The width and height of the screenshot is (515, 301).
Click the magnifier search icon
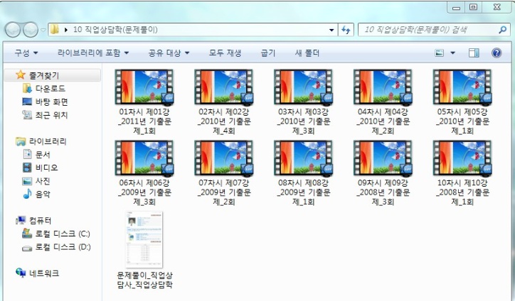tap(502, 30)
